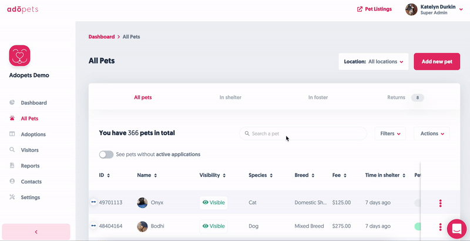Toggle Bodhi's Visible visibility badge
The width and height of the screenshot is (470, 241).
213,226
